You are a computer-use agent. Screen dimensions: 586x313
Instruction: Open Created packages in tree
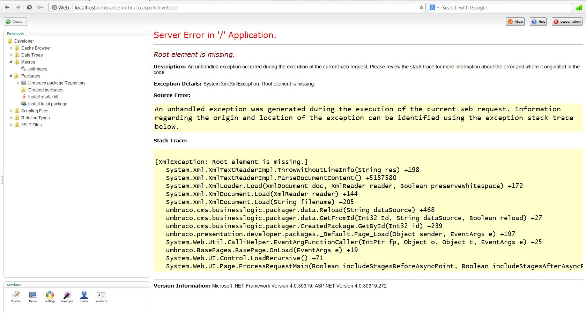pos(45,90)
